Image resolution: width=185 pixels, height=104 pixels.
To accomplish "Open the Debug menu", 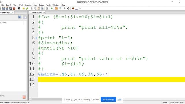I will [41, 5].
